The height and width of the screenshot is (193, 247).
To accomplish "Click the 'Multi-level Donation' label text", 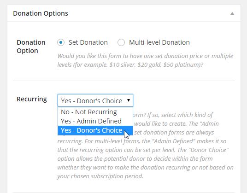I will coord(159,42).
